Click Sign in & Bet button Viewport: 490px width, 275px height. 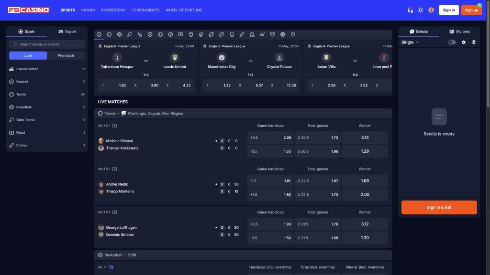coord(439,207)
